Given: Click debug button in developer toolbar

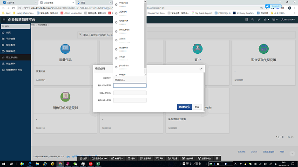Looking at the screenshot, I should tap(160, 158).
